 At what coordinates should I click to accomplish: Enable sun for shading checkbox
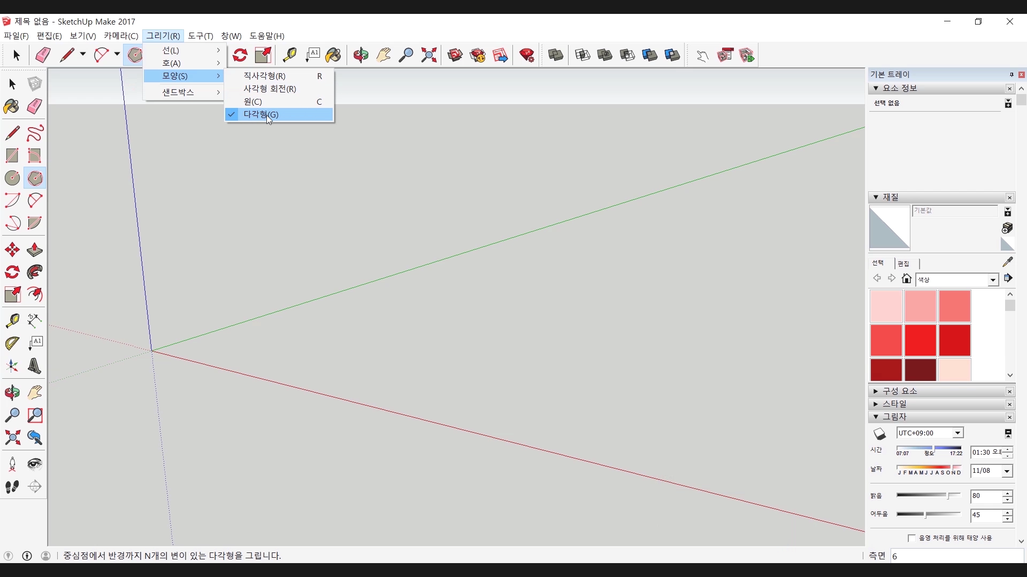pos(911,538)
